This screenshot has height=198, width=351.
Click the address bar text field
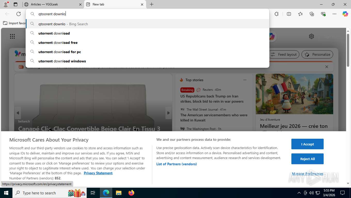(x=148, y=14)
